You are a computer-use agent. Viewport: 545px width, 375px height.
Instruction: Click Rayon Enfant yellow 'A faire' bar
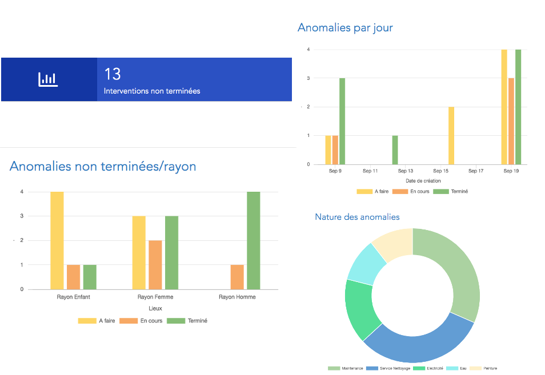(57, 240)
